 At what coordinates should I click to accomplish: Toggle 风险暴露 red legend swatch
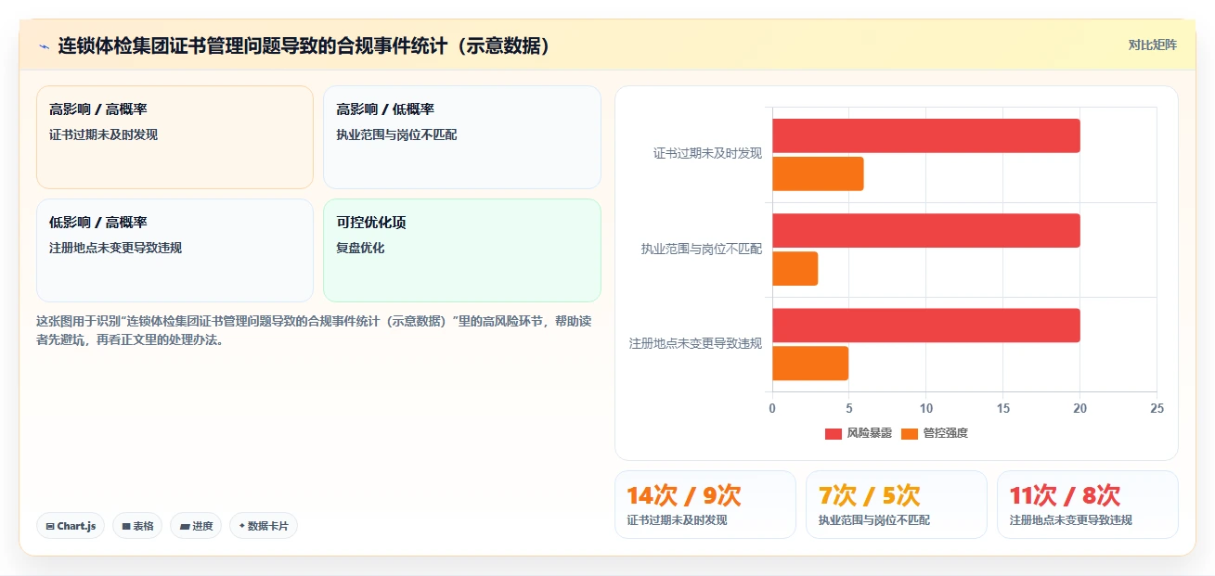[833, 433]
